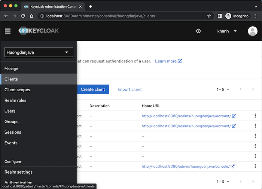Open actions kebab for admin console row

255,166
